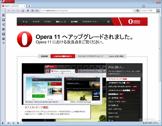The height and width of the screenshot is (126, 162).
Task: Expand the address bar history dropdown arrow
Action: [133, 11]
